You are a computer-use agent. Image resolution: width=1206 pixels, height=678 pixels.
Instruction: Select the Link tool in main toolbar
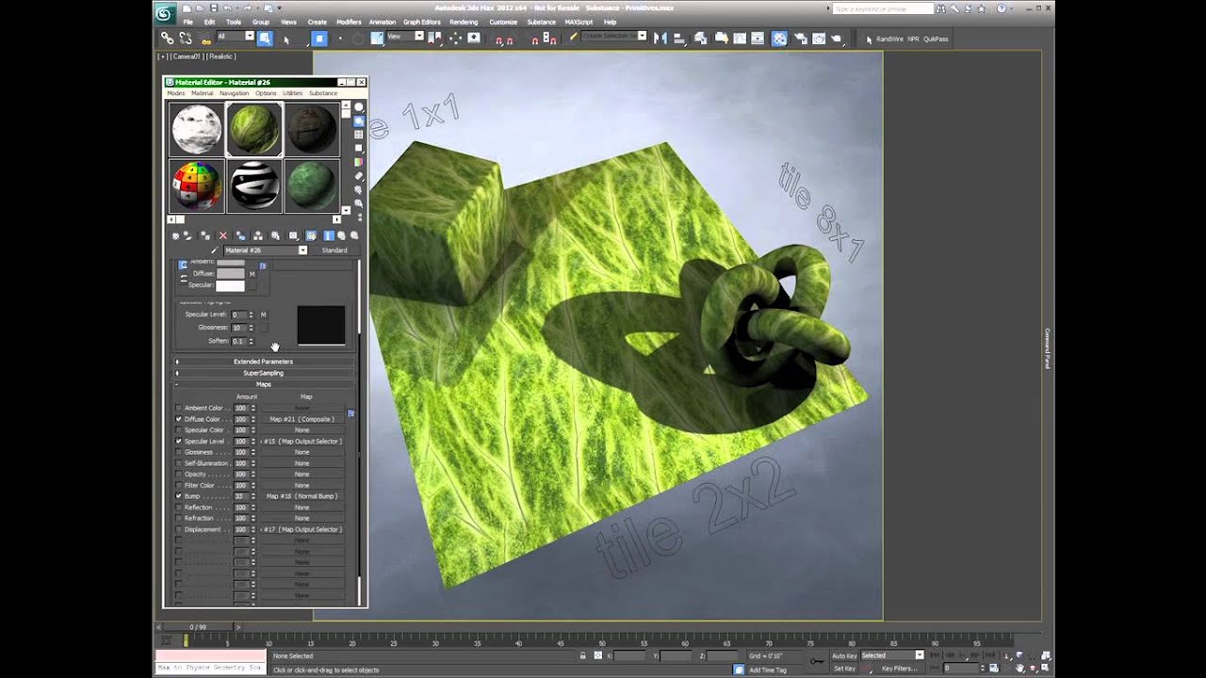point(167,39)
